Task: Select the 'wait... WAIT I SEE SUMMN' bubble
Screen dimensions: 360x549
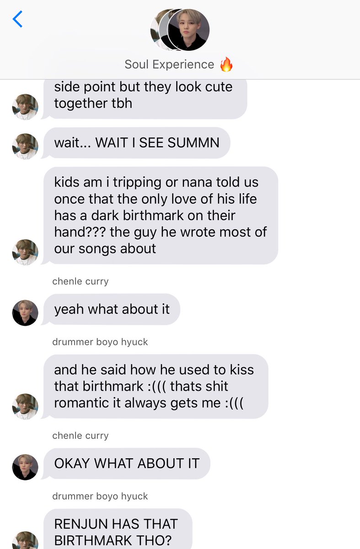Action: tap(137, 143)
